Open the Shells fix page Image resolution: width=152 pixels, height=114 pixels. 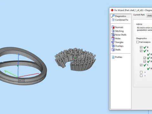[x=118, y=50]
